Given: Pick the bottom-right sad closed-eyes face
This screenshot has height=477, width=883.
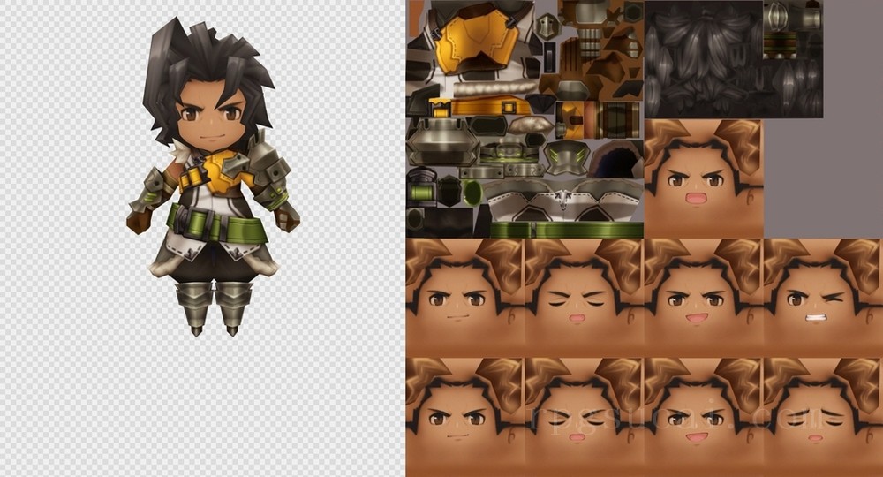Looking at the screenshot, I should 822,417.
